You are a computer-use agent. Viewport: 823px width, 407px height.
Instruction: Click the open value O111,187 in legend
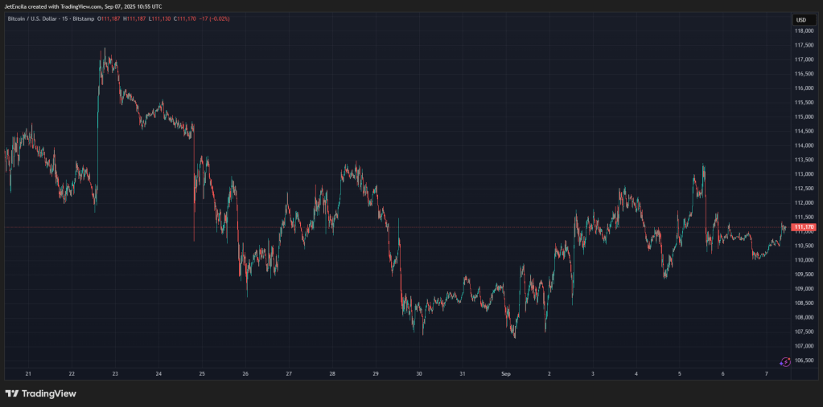(x=109, y=18)
